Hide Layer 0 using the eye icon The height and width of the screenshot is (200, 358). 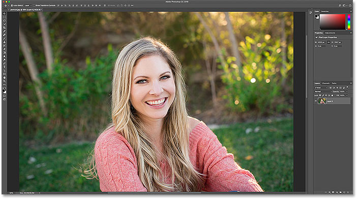pos(316,101)
